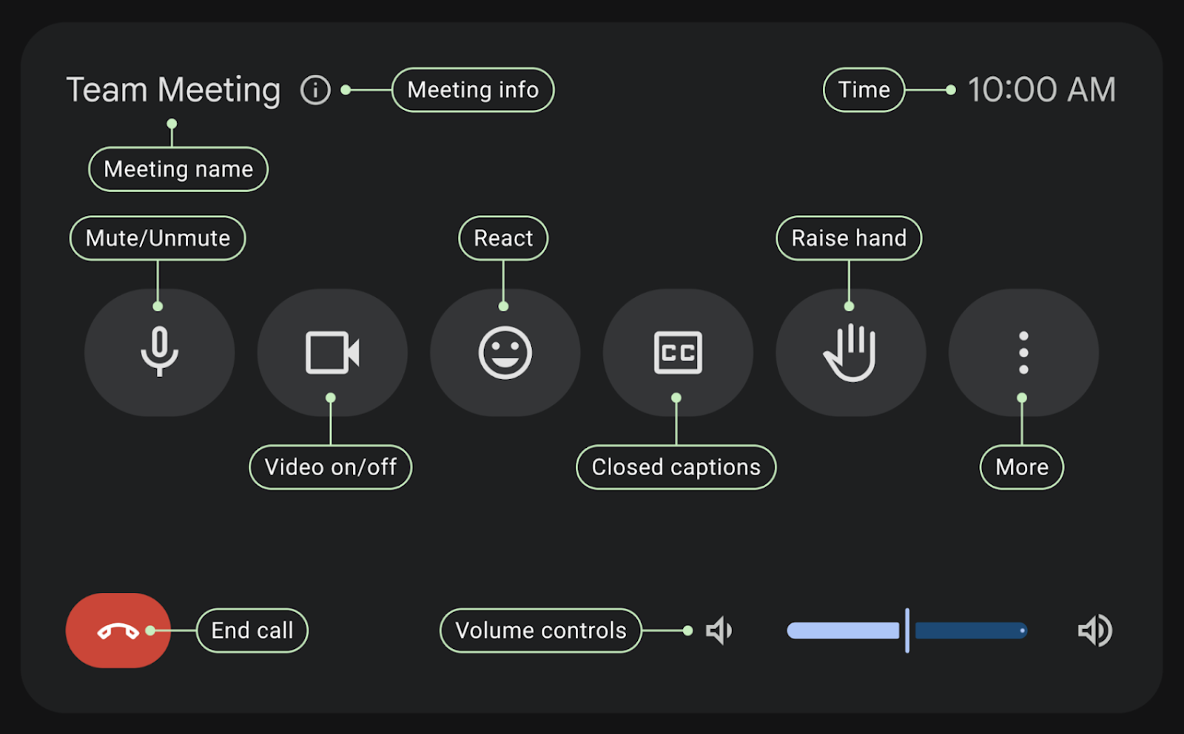Screen dimensions: 1184x734
Task: View the meeting info
Action: 314,89
